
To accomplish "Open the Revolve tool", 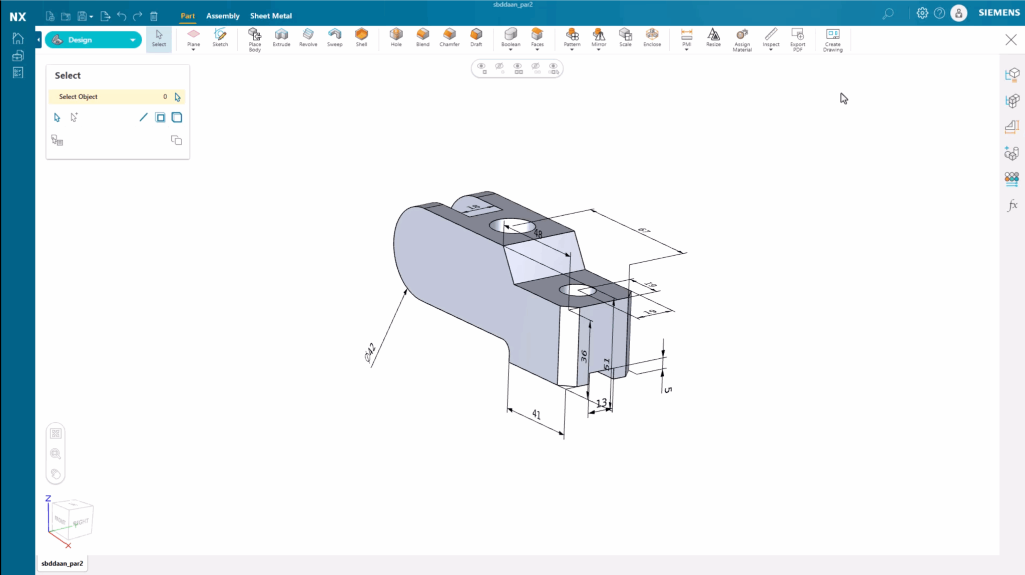I will tap(308, 39).
